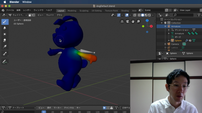The image size is (202, 113).
Task: Select the Annotate tool
Action: pyautogui.click(x=5, y=62)
